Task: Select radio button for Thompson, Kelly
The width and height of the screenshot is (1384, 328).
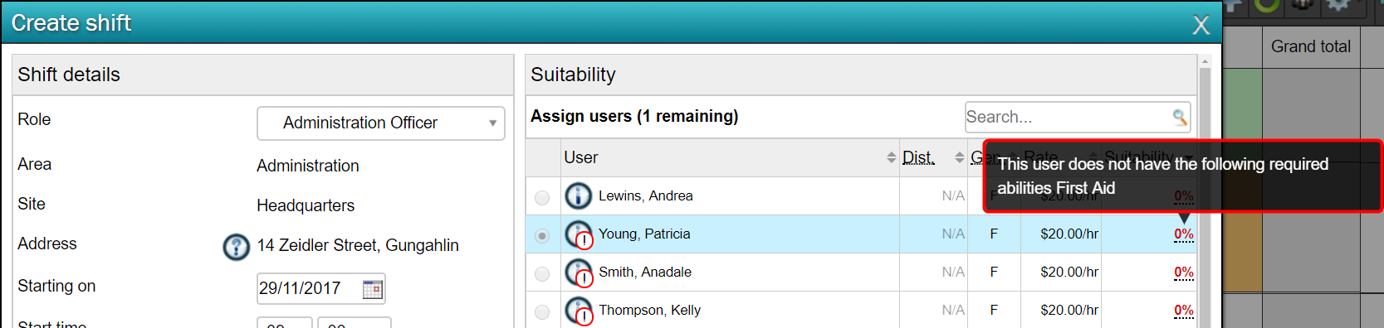Action: coord(542,311)
